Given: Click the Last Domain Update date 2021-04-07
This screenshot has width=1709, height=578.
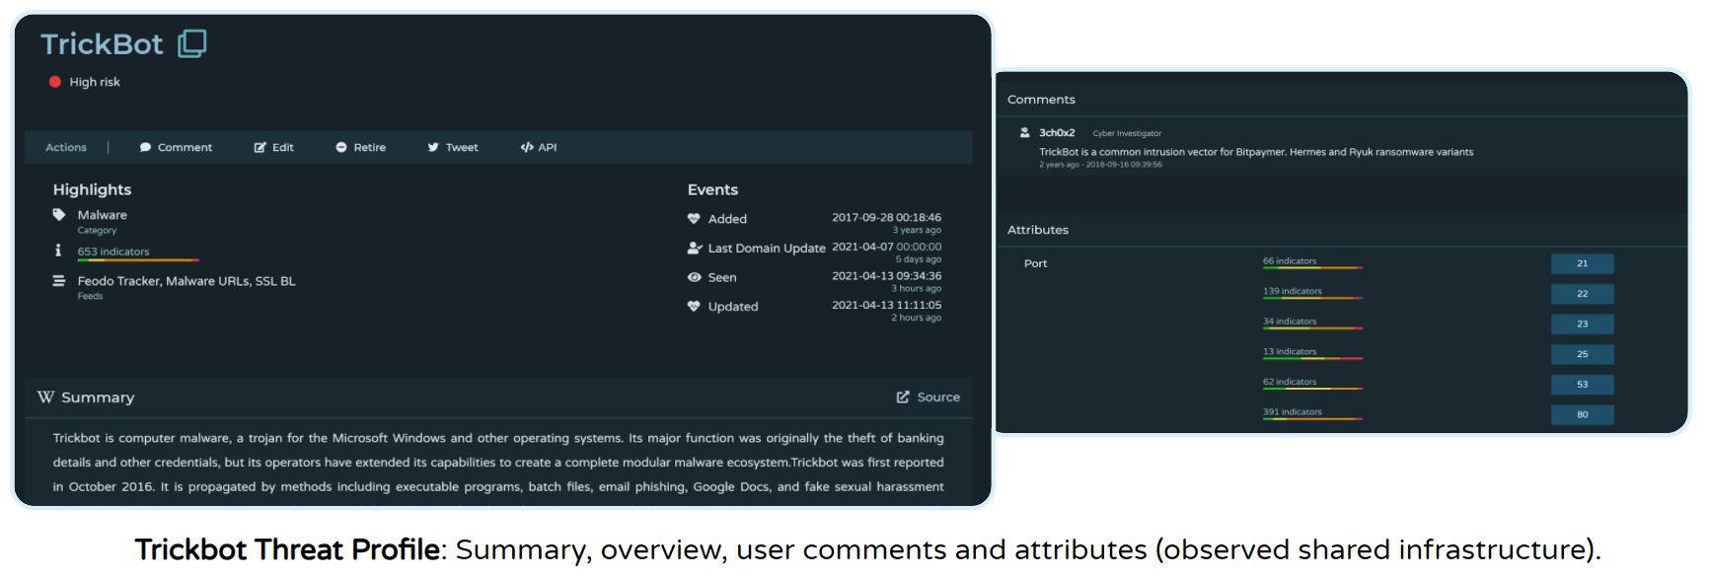Looking at the screenshot, I should (862, 247).
